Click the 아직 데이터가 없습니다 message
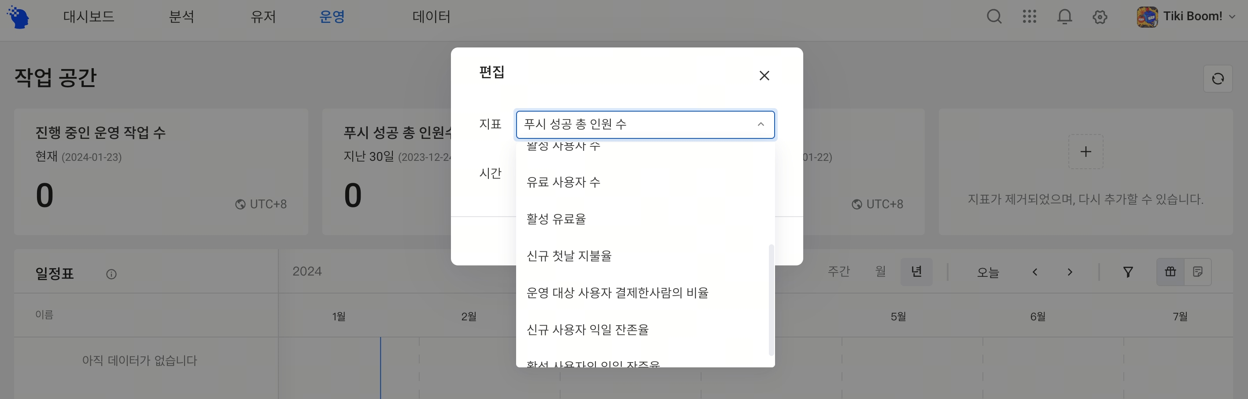The image size is (1248, 399). [x=140, y=361]
